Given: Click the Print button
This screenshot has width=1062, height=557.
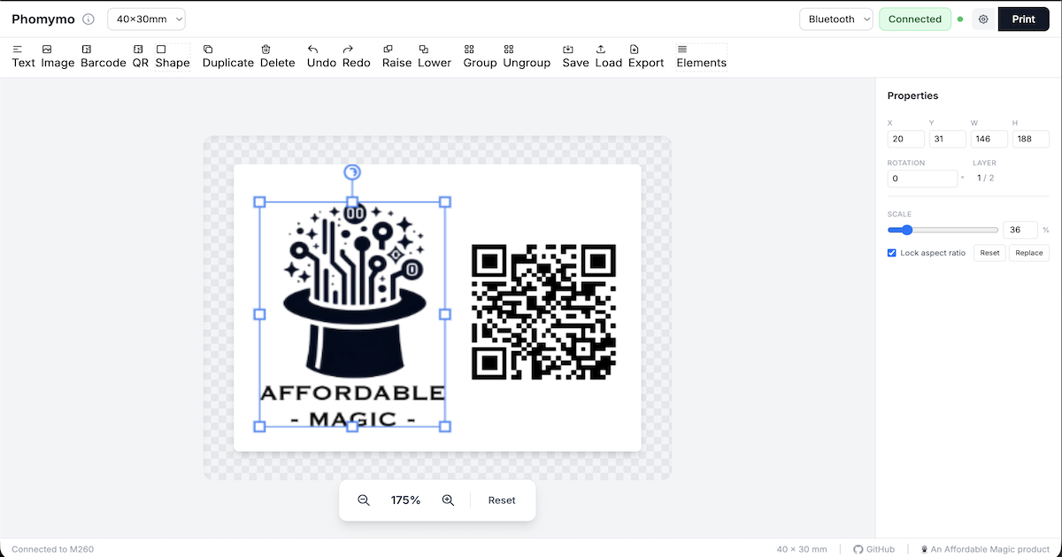Looking at the screenshot, I should coord(1023,19).
